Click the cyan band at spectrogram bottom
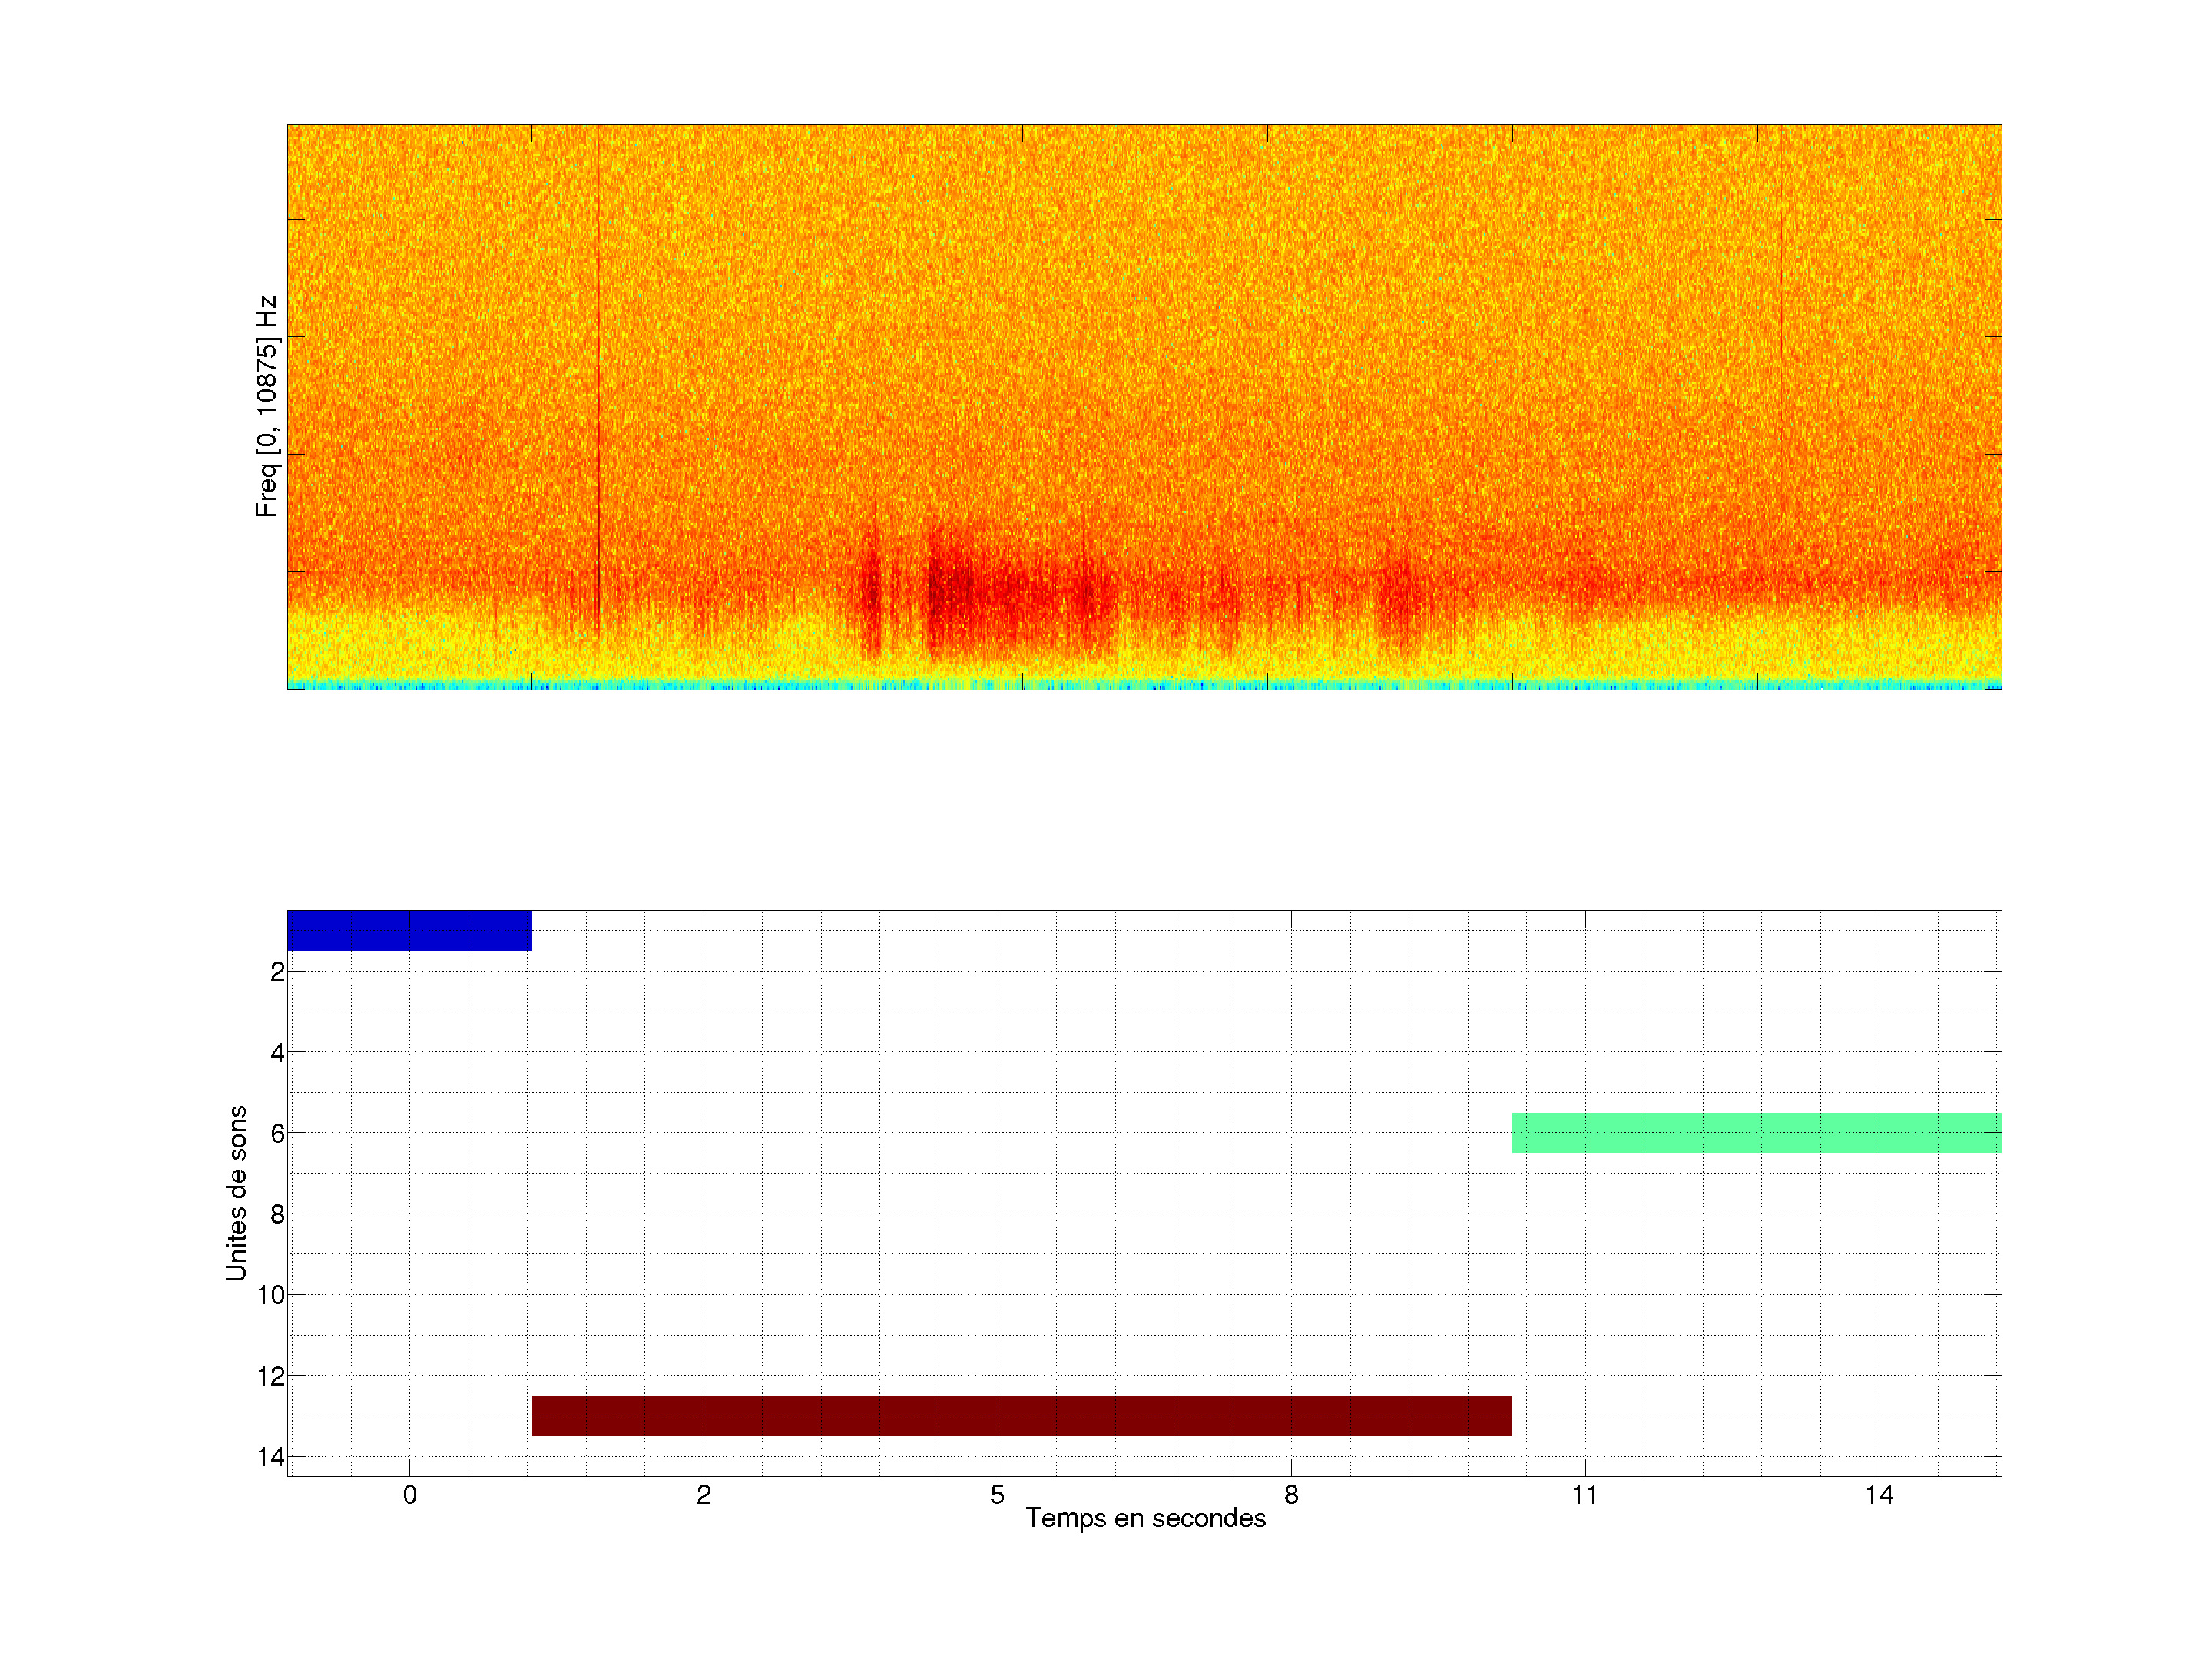 [x=1144, y=685]
